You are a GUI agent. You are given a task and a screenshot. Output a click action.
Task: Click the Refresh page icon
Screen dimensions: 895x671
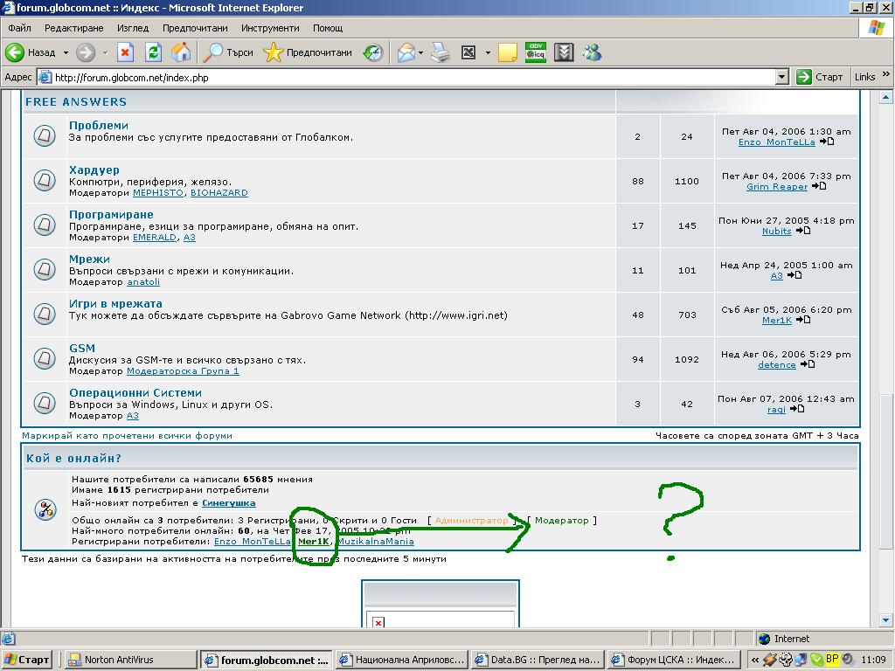(153, 52)
